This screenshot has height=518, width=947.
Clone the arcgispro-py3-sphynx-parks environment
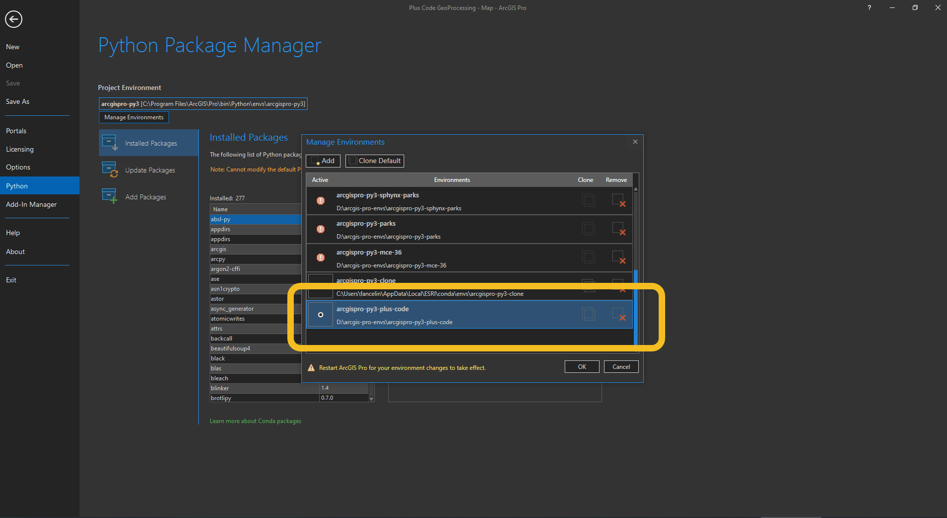(589, 200)
